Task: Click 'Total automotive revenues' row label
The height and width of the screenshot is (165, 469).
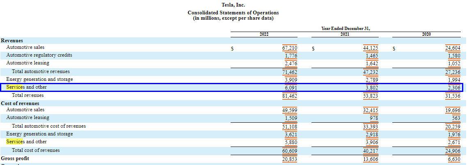Action: click(x=41, y=71)
